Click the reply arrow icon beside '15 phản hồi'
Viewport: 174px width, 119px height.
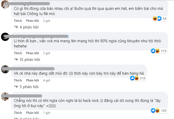16,59
